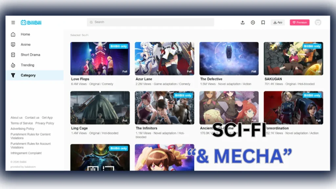Image resolution: width=336 pixels, height=189 pixels.
Task: Select the Short Drama icon in sidebar
Action: pyautogui.click(x=13, y=54)
